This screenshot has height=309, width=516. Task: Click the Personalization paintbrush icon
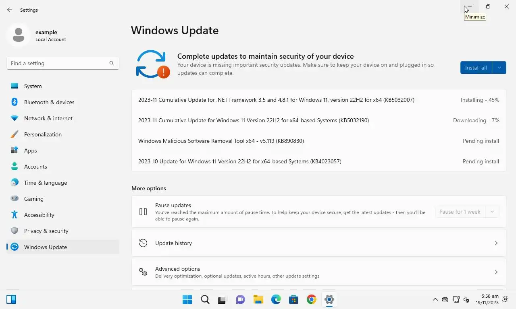[x=15, y=134]
